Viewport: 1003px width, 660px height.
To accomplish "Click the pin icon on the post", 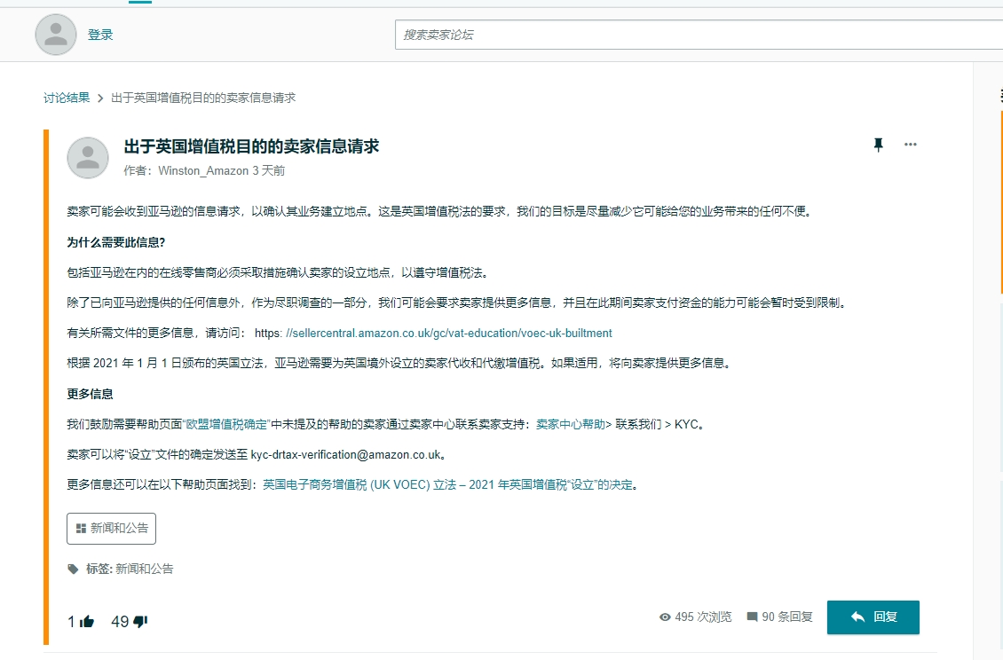I will click(879, 145).
